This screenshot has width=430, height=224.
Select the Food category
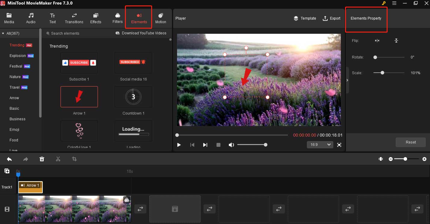(14, 140)
